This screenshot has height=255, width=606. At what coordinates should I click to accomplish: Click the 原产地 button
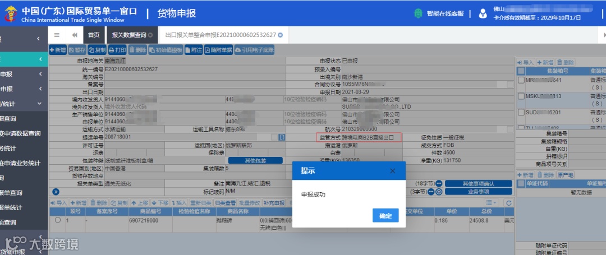click(566, 175)
